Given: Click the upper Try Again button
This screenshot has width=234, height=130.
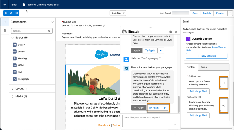Looking at the screenshot, I should pos(150,50).
